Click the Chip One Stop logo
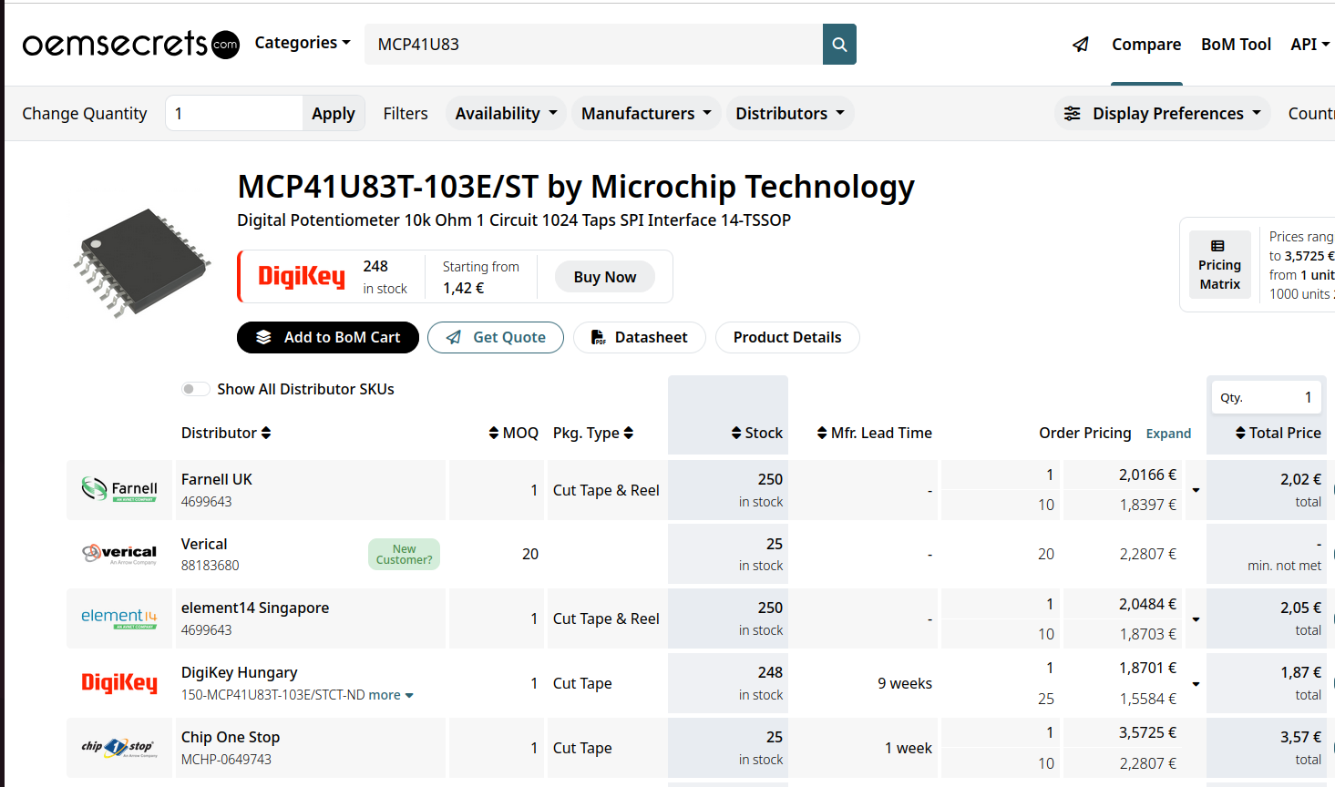This screenshot has height=787, width=1335. (119, 748)
